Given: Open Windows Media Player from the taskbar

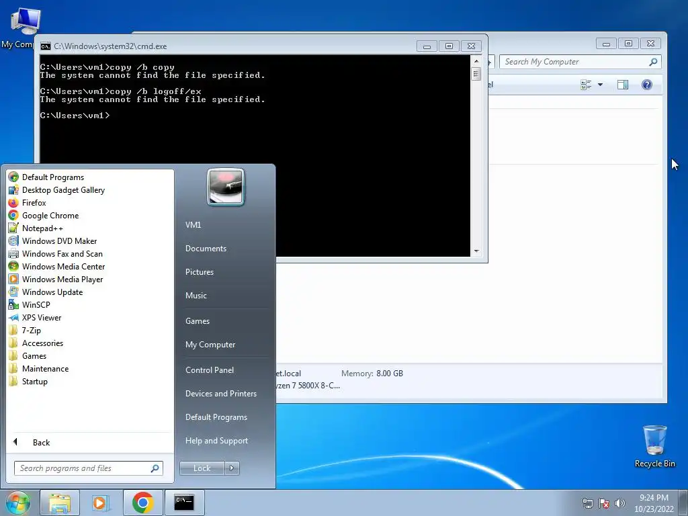Looking at the screenshot, I should 101,503.
